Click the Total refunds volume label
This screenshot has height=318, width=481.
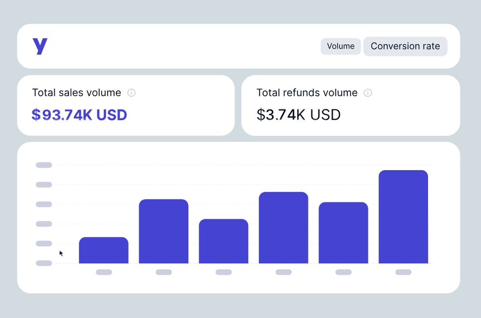pos(307,93)
